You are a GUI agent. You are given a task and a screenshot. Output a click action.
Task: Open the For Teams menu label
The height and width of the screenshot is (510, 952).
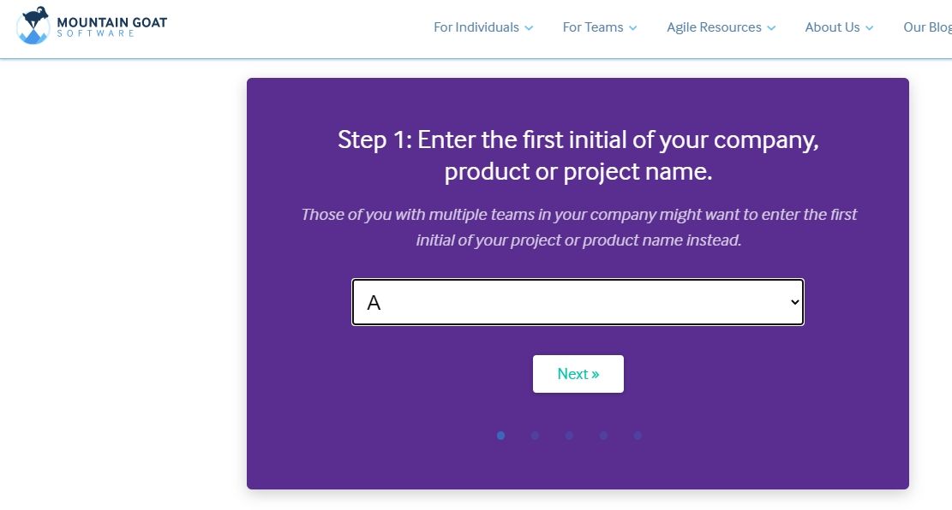pyautogui.click(x=592, y=27)
